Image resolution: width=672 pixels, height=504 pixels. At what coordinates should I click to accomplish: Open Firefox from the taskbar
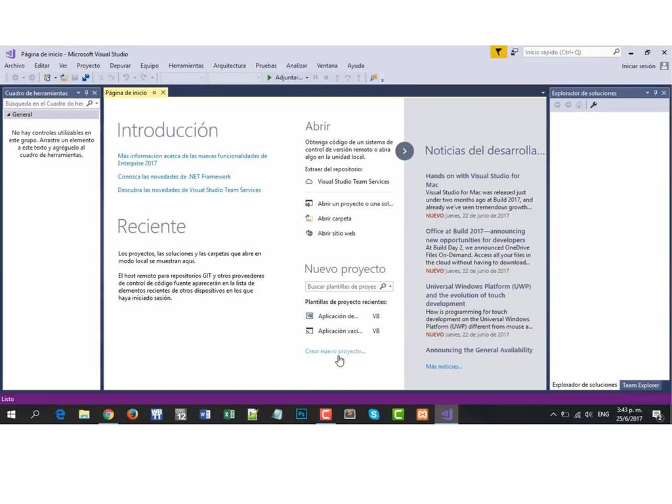(x=133, y=415)
